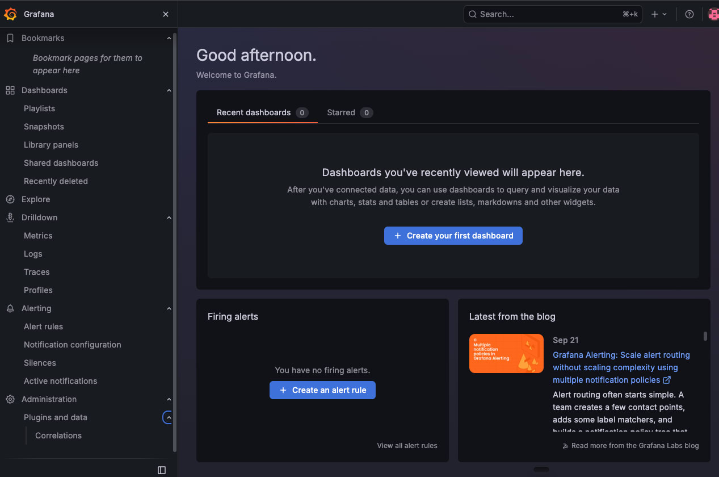Click the RSS icon next to Read more
719x477 pixels.
click(565, 446)
